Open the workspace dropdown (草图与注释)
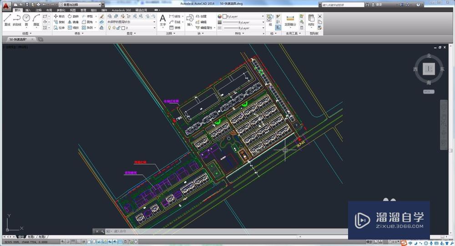This screenshot has width=455, height=246. pyautogui.click(x=80, y=5)
